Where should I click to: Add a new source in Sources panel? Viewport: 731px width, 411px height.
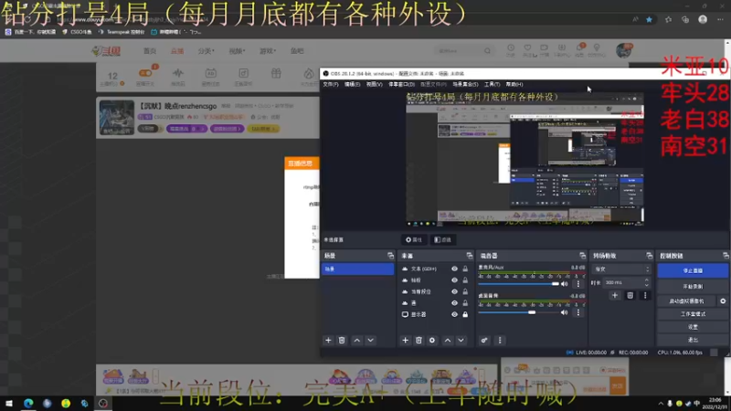[x=405, y=341]
